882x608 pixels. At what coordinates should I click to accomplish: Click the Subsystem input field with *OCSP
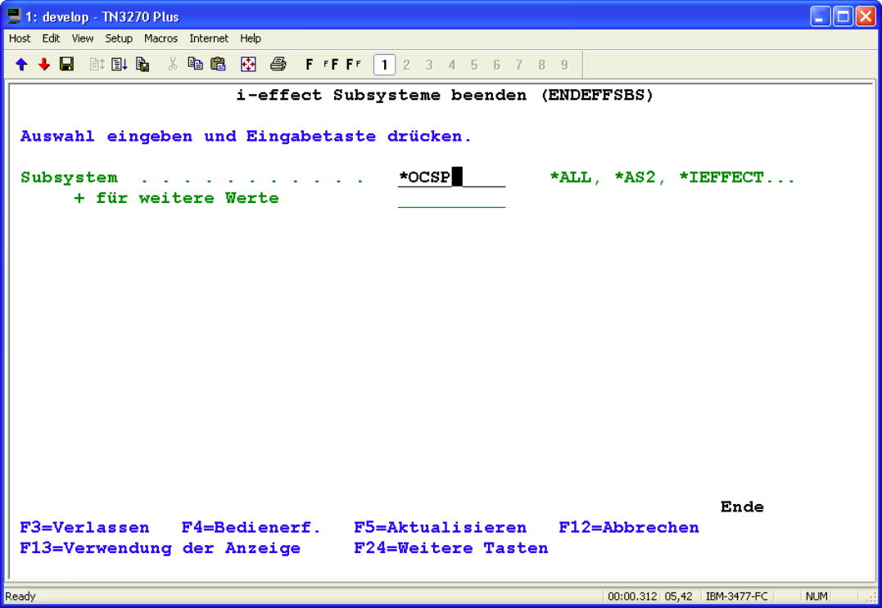pos(450,178)
